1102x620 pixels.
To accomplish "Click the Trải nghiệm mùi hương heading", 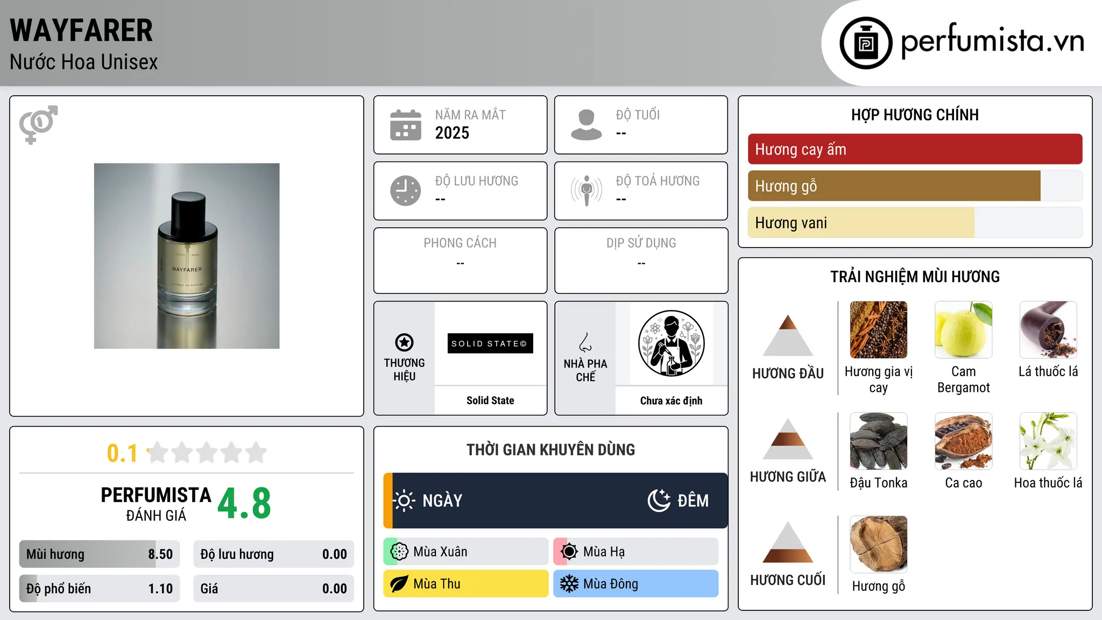I will click(x=915, y=277).
